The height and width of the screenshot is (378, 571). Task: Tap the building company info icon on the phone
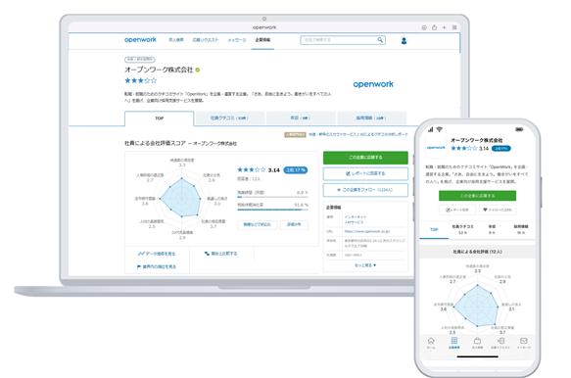453,341
